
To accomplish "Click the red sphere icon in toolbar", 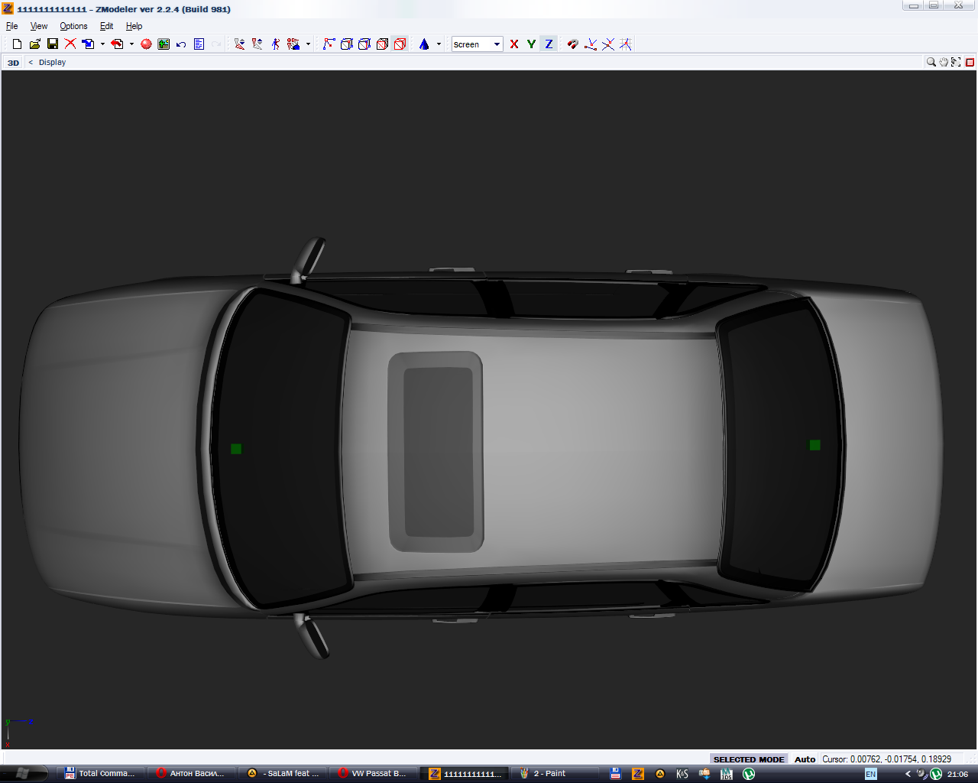I will pos(146,44).
